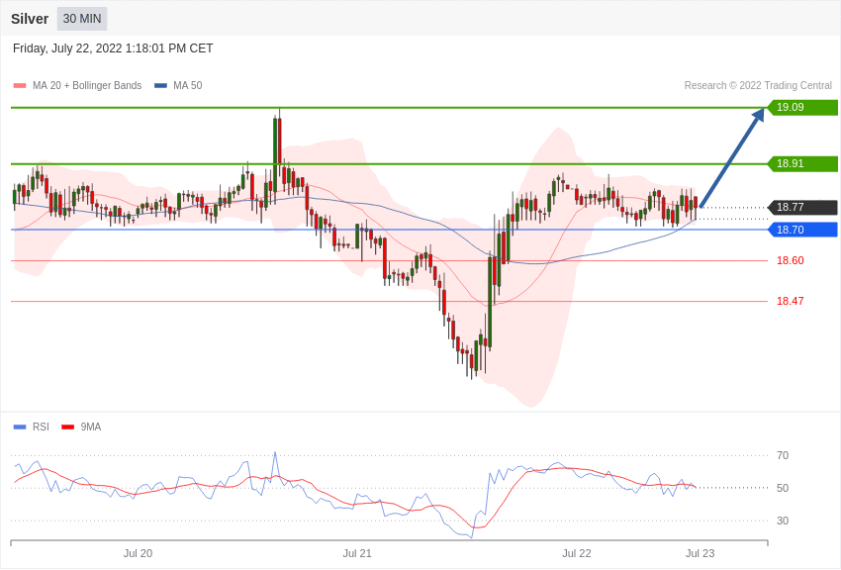Click the blue MA 50 legend swatch
Image resolution: width=841 pixels, height=570 pixels.
160,86
